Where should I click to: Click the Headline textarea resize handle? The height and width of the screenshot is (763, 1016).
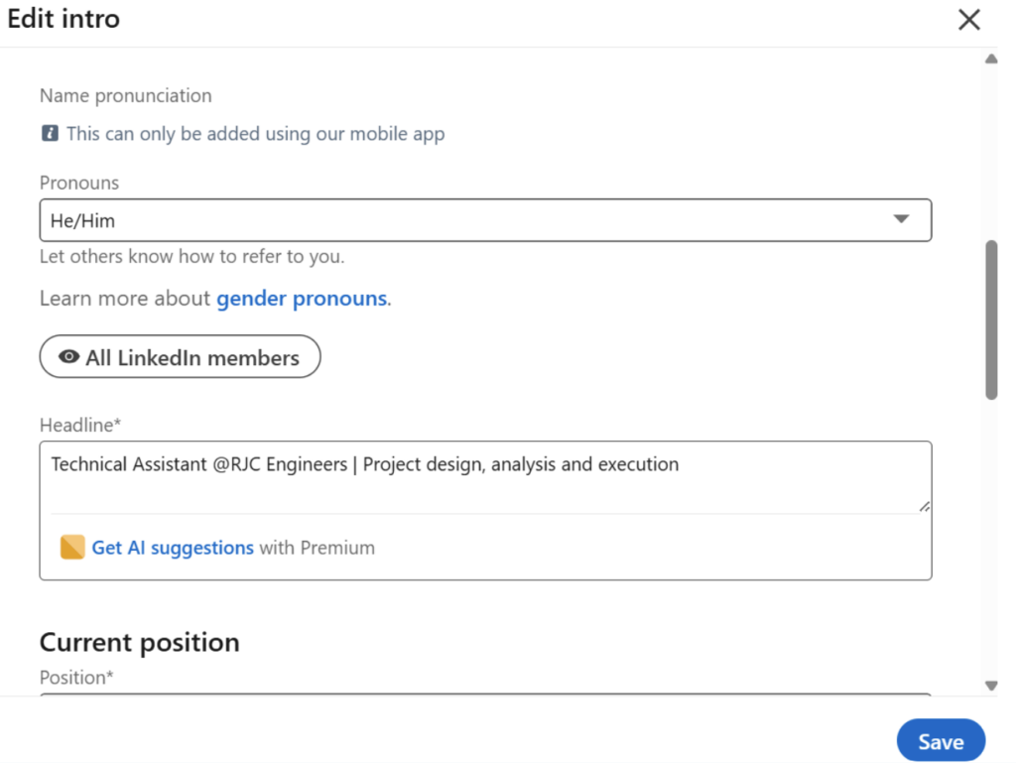click(924, 506)
